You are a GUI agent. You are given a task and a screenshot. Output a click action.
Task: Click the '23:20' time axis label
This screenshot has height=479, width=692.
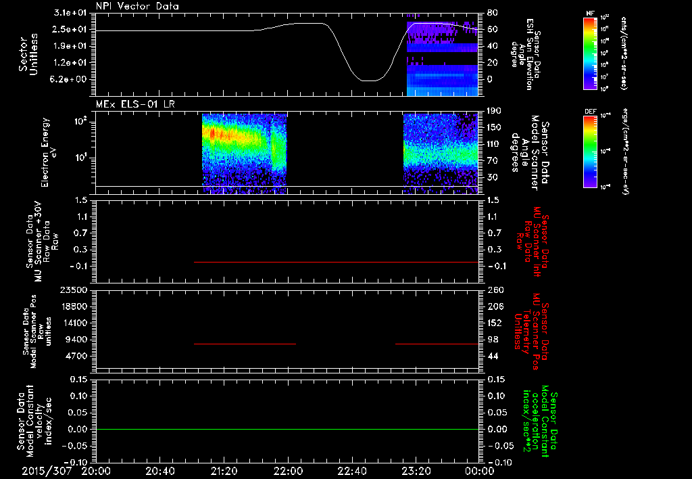416,472
